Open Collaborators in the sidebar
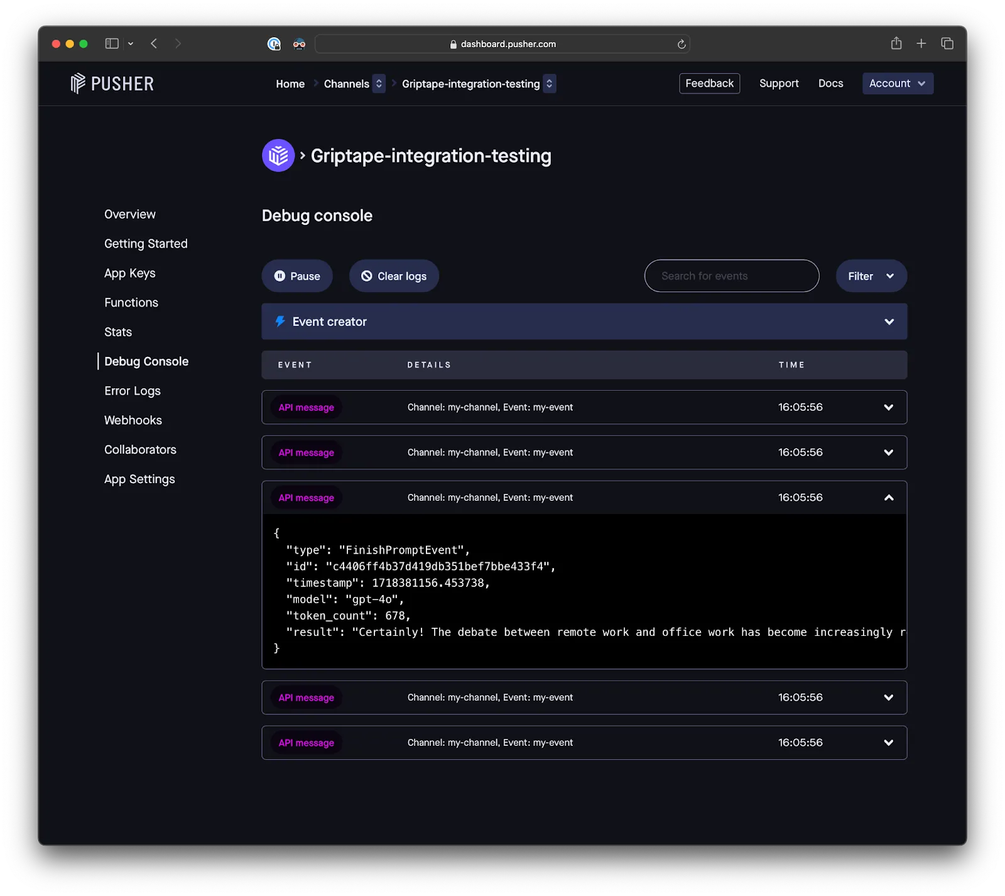The image size is (1005, 896). point(140,450)
